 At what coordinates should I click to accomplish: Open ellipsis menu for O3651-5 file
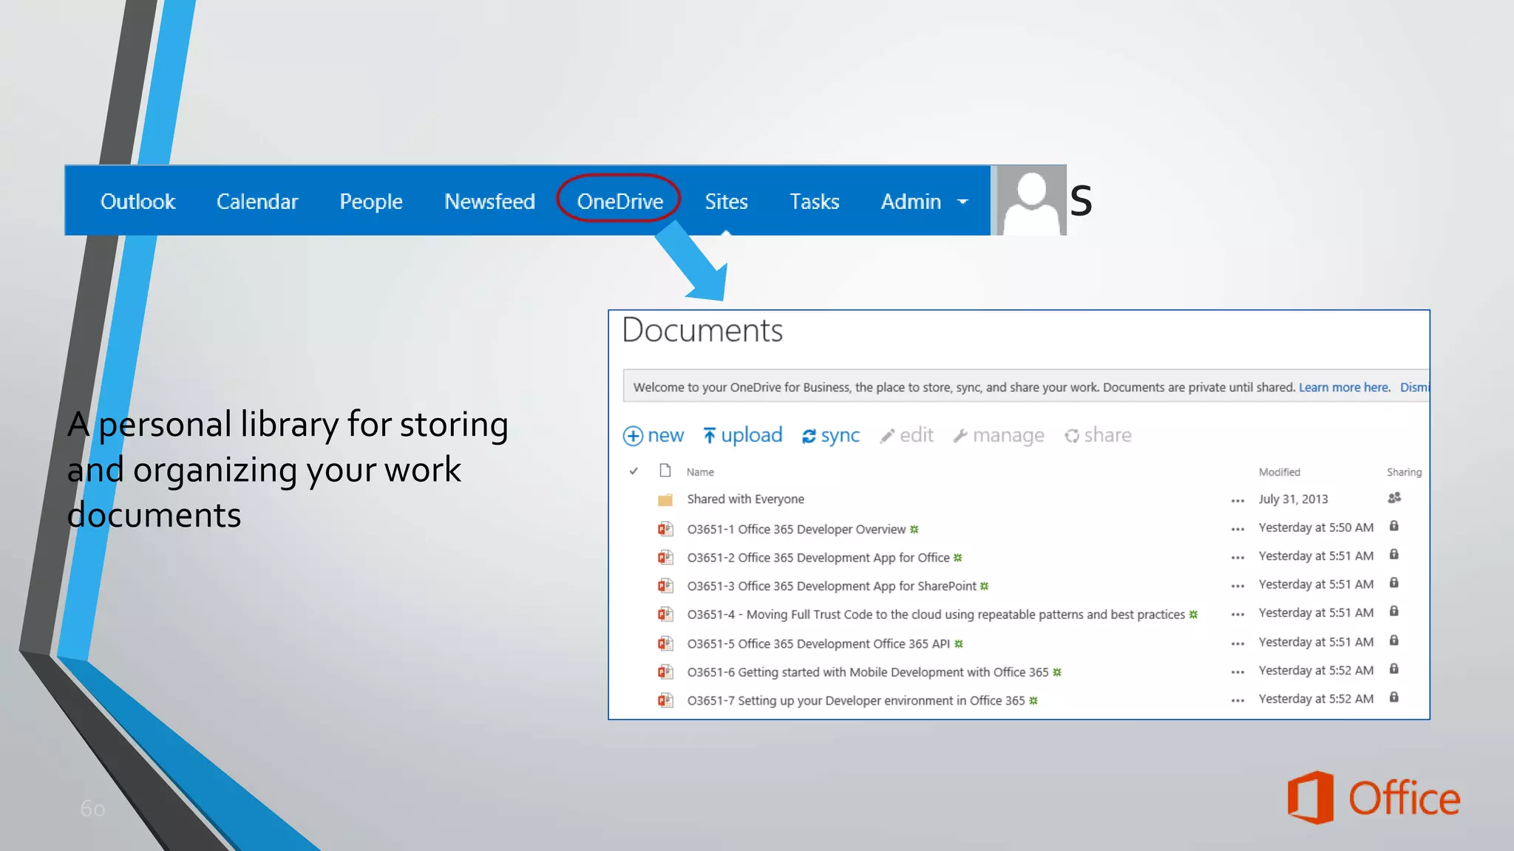[x=1238, y=644]
